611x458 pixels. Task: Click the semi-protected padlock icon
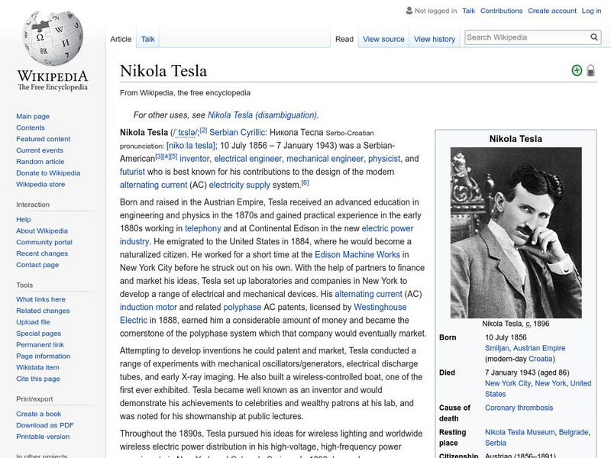[x=590, y=71]
